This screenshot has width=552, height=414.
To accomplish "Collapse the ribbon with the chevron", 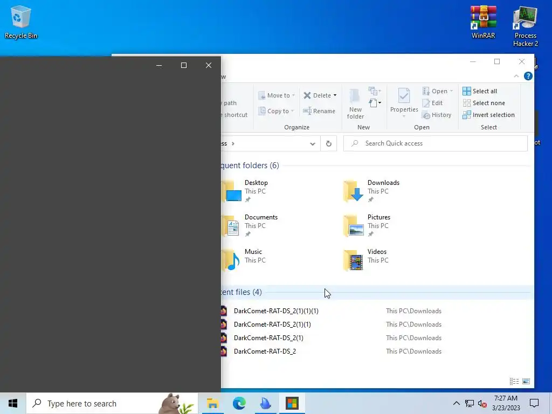I will point(516,76).
